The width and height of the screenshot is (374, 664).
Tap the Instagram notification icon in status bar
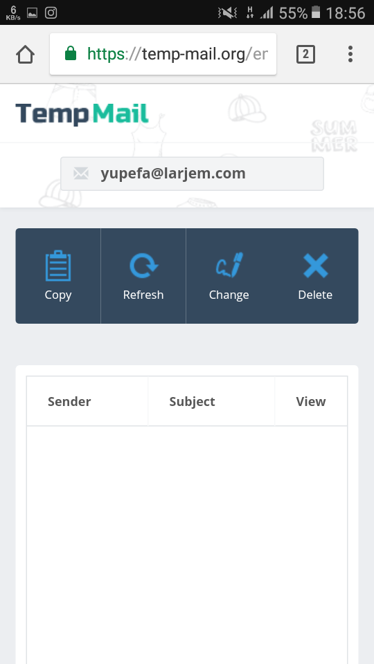pyautogui.click(x=51, y=12)
